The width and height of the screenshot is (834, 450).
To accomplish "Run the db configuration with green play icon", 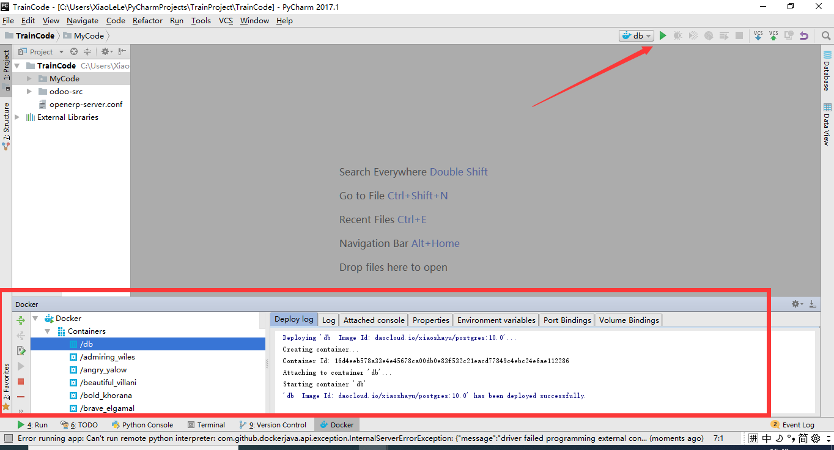I will (x=663, y=35).
